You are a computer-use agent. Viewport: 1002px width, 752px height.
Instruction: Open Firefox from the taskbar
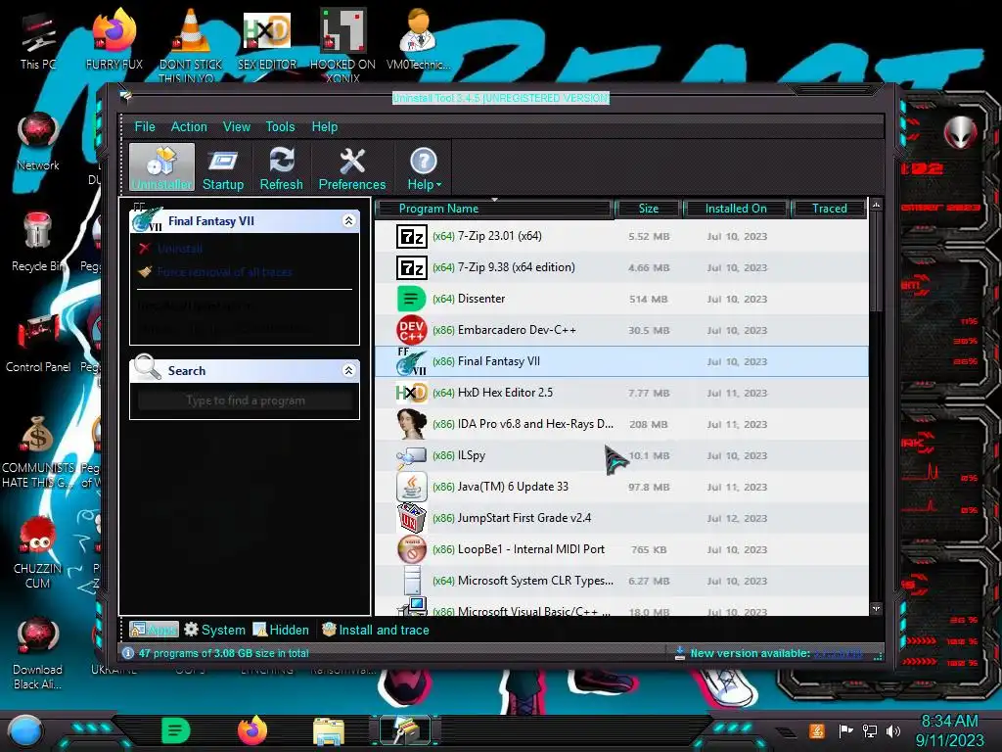tap(252, 730)
